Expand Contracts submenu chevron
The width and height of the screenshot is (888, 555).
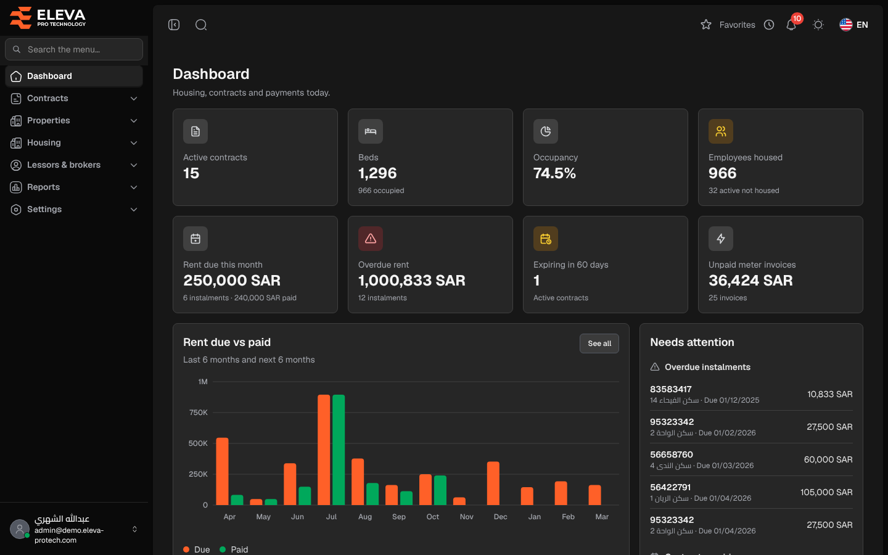coord(134,99)
